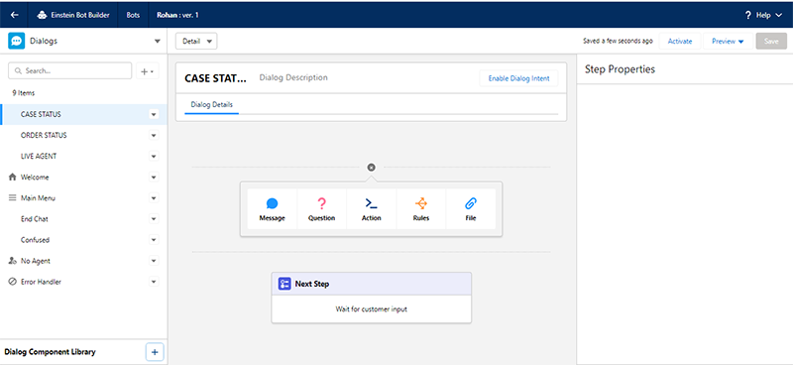
Task: Open Error Handler row dropdown arrow
Action: (x=155, y=282)
